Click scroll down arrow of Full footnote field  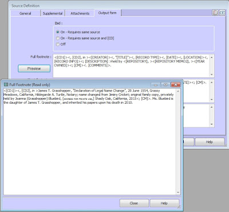click(x=212, y=74)
